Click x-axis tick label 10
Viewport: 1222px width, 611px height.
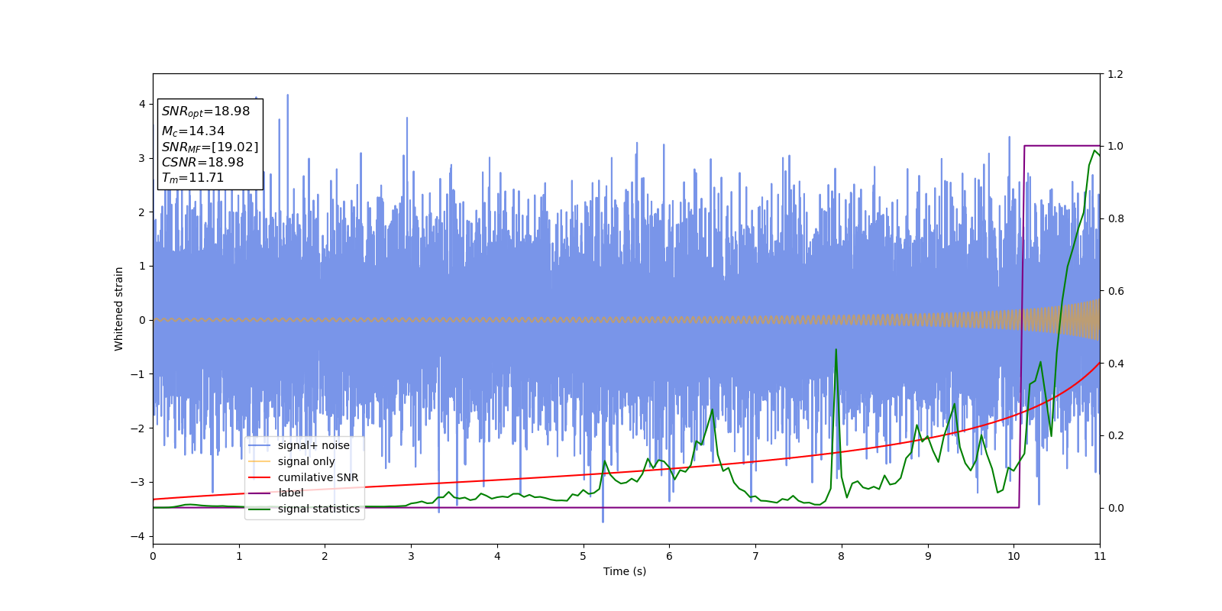click(1013, 556)
